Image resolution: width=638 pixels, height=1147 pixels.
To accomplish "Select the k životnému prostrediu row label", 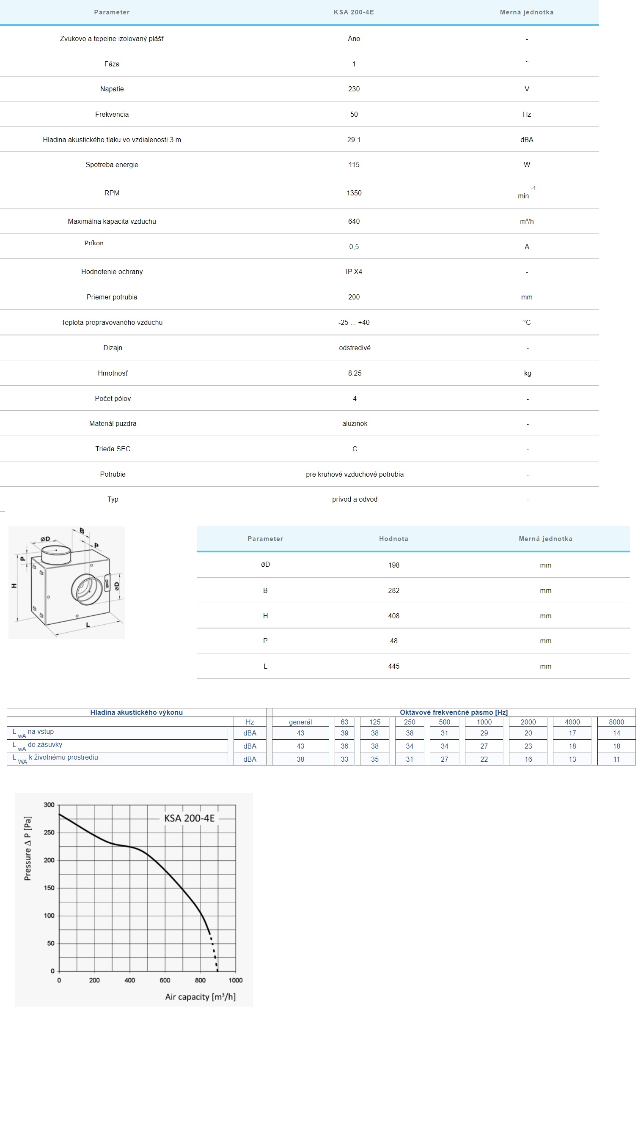I will [x=63, y=757].
